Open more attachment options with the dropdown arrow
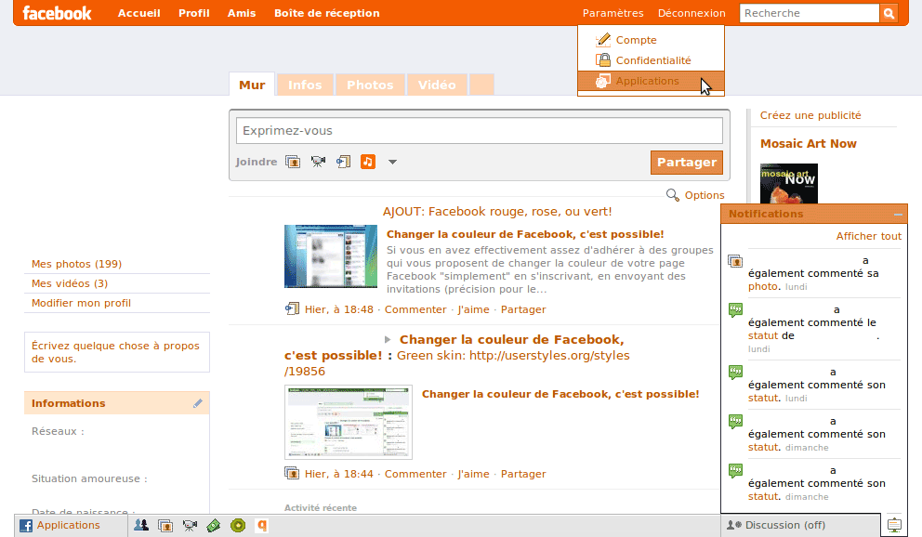The height and width of the screenshot is (537, 922). tap(391, 161)
